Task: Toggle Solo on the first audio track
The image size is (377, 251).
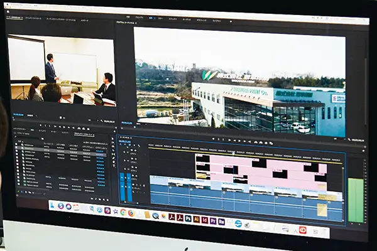Action: point(140,185)
